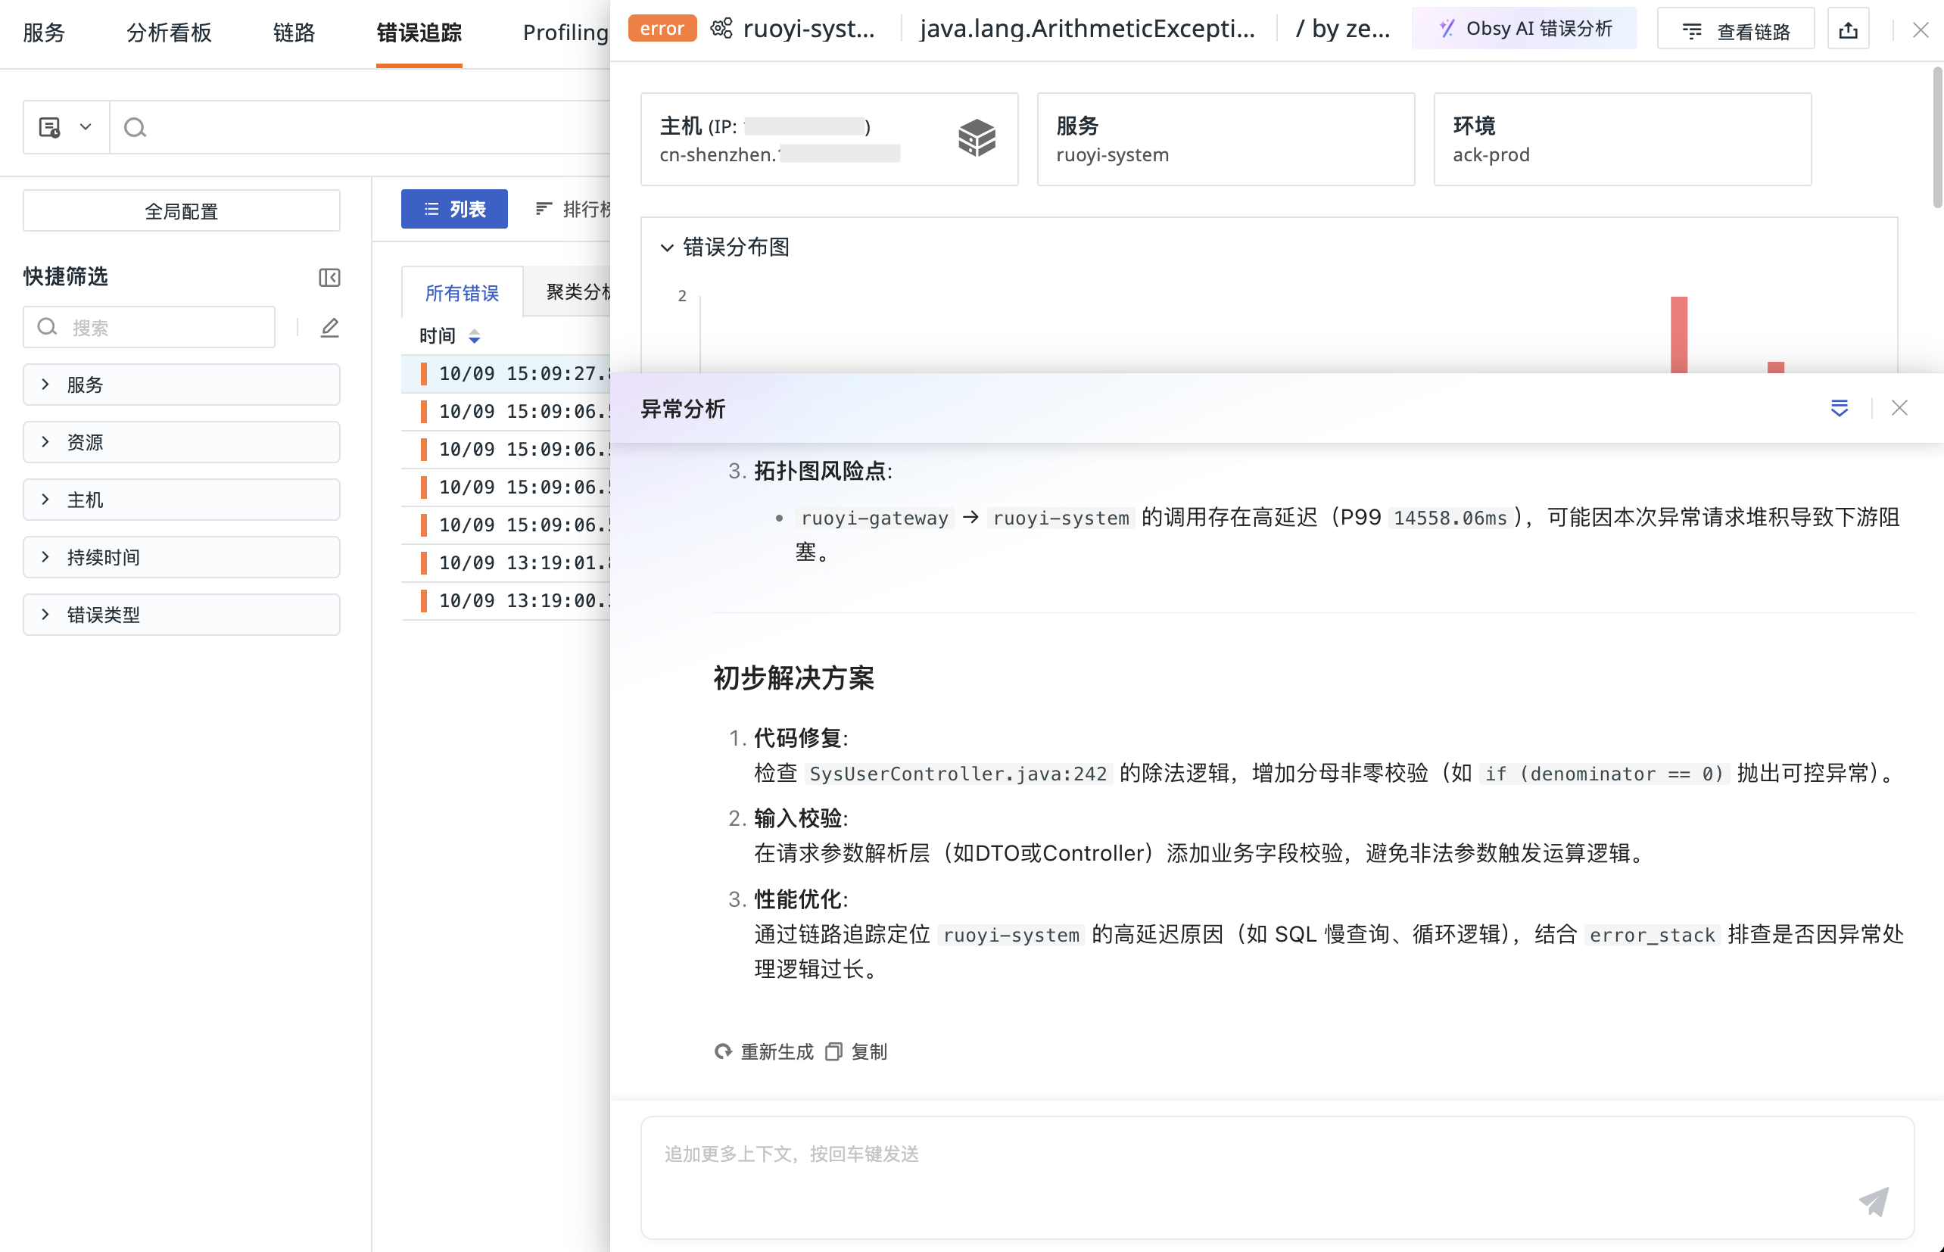Click the drawer vertical scrollbar
The height and width of the screenshot is (1252, 1944).
(1937, 139)
